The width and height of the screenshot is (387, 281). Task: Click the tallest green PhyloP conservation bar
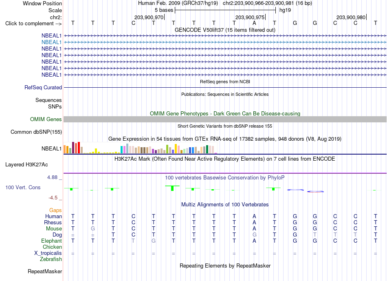pyautogui.click(x=172, y=188)
